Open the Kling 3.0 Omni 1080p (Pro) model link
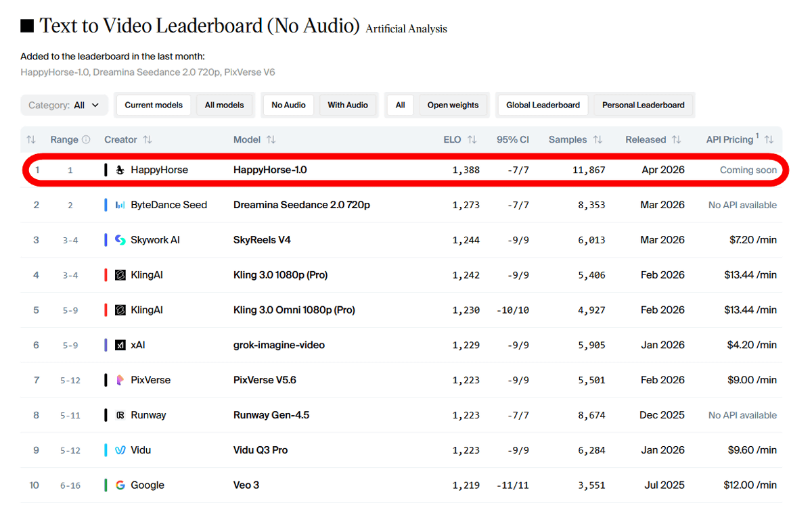The width and height of the screenshot is (812, 505). click(x=294, y=310)
